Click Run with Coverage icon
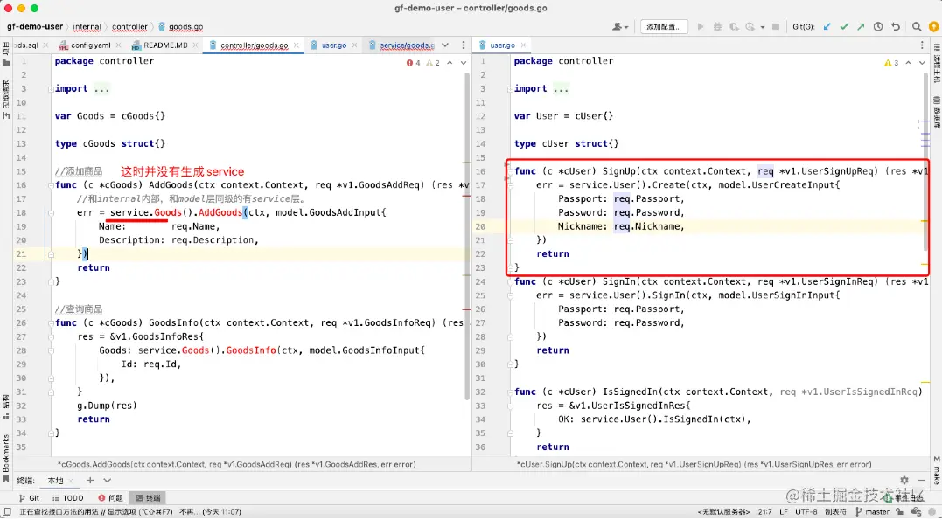The height and width of the screenshot is (520, 942). [734, 27]
